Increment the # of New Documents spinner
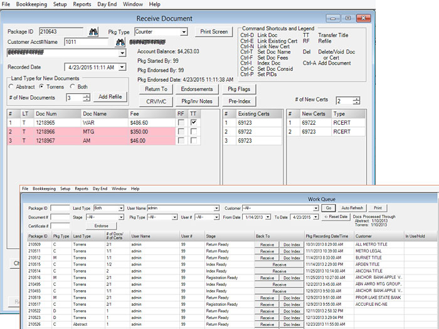 pos(87,96)
